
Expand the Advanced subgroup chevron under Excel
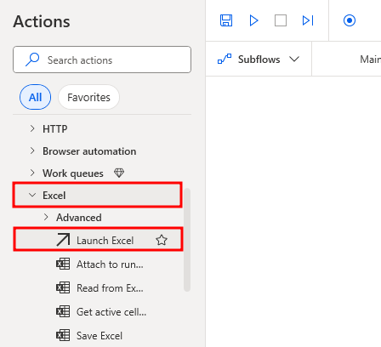click(46, 217)
